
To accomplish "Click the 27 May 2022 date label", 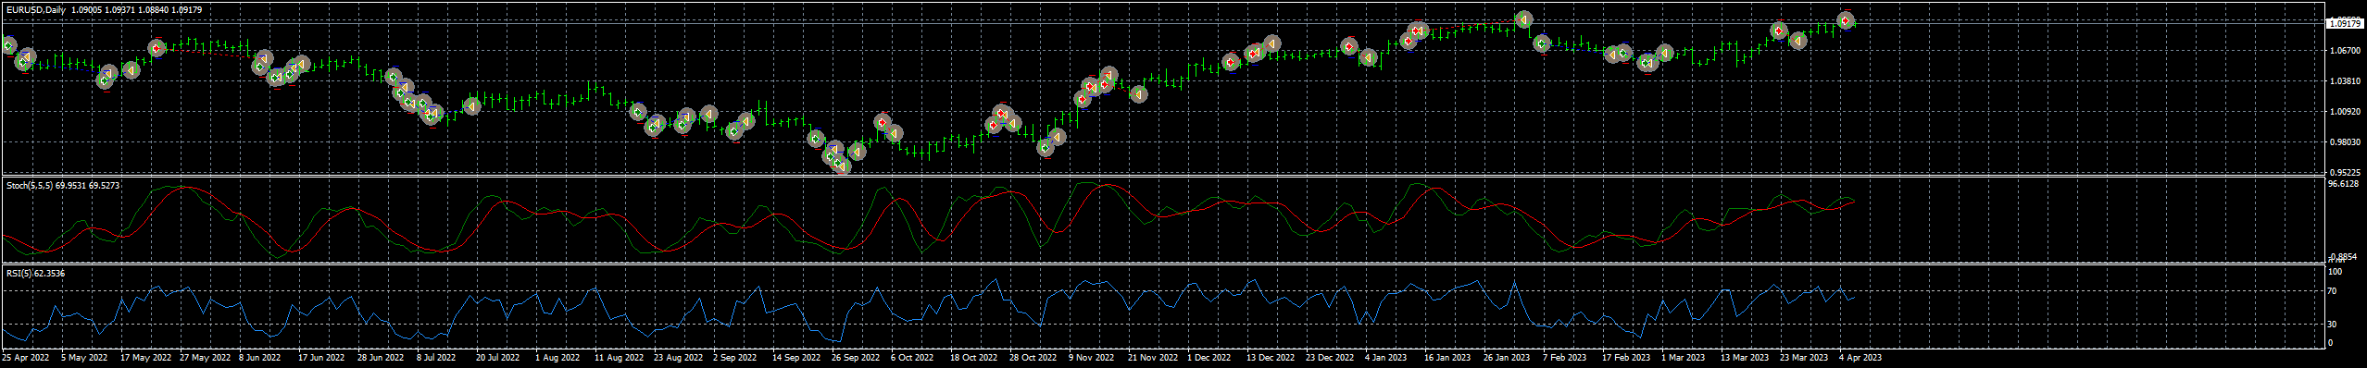I will click(205, 357).
